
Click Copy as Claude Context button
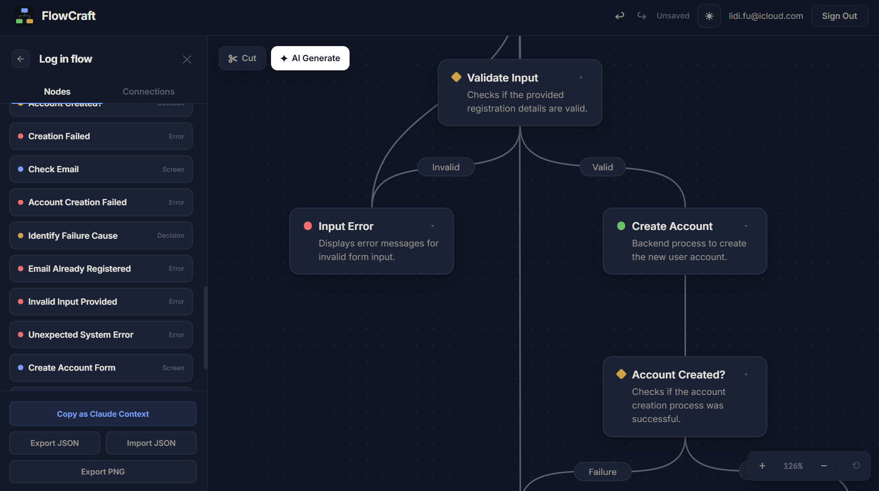coord(103,414)
